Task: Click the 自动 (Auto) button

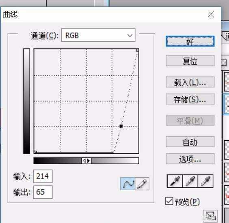Action: (190, 142)
